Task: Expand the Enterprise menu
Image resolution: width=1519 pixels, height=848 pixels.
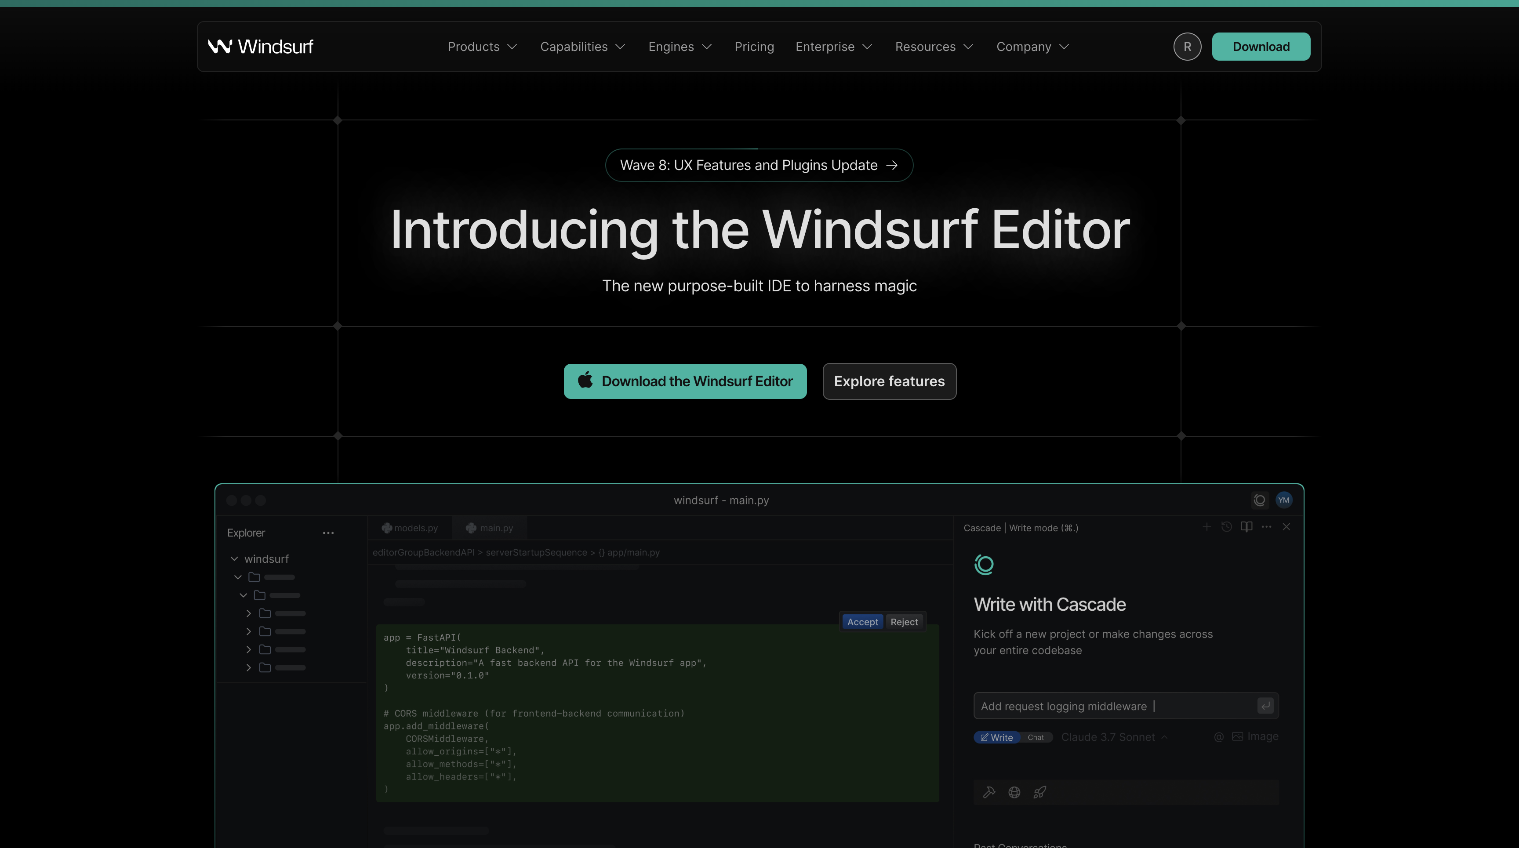Action: (834, 47)
